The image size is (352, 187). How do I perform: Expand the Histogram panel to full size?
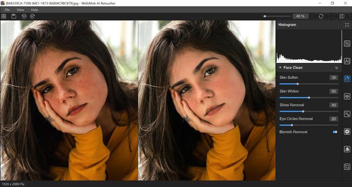pyautogui.click(x=347, y=25)
